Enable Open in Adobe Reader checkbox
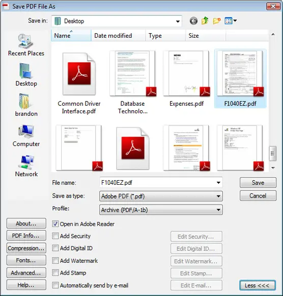Screen dimensions: 283x296 tap(55, 224)
